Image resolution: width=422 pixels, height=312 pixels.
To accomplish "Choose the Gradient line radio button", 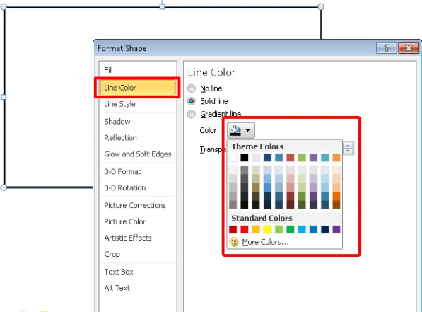I will [x=192, y=114].
